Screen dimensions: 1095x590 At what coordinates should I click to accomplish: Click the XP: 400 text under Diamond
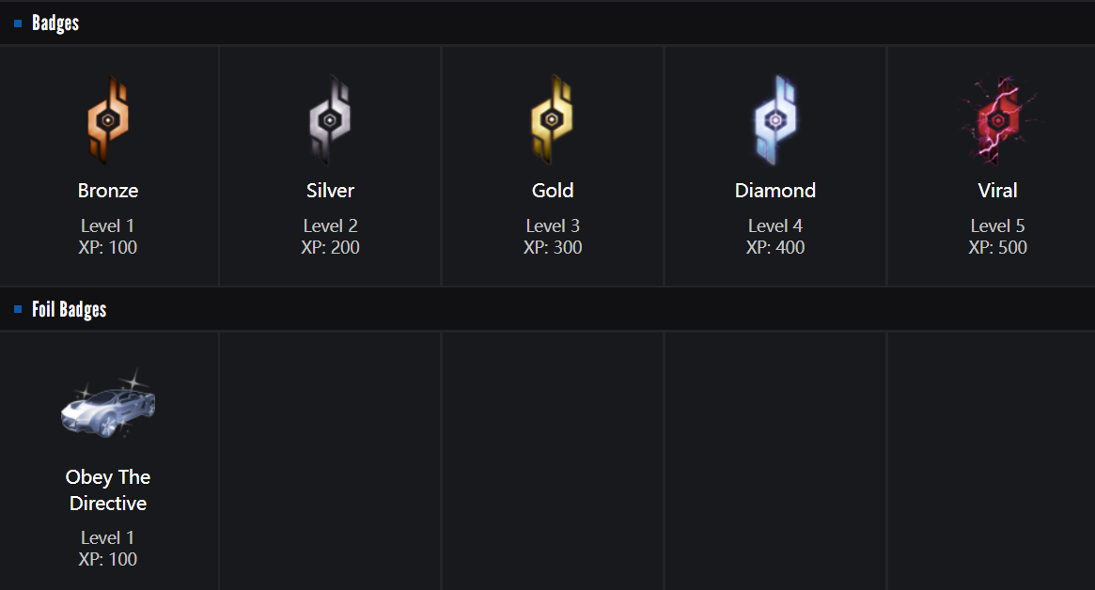click(x=774, y=248)
